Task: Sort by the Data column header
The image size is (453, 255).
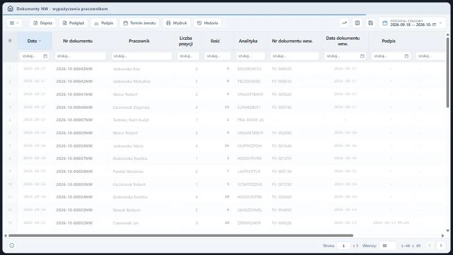Action: 35,41
